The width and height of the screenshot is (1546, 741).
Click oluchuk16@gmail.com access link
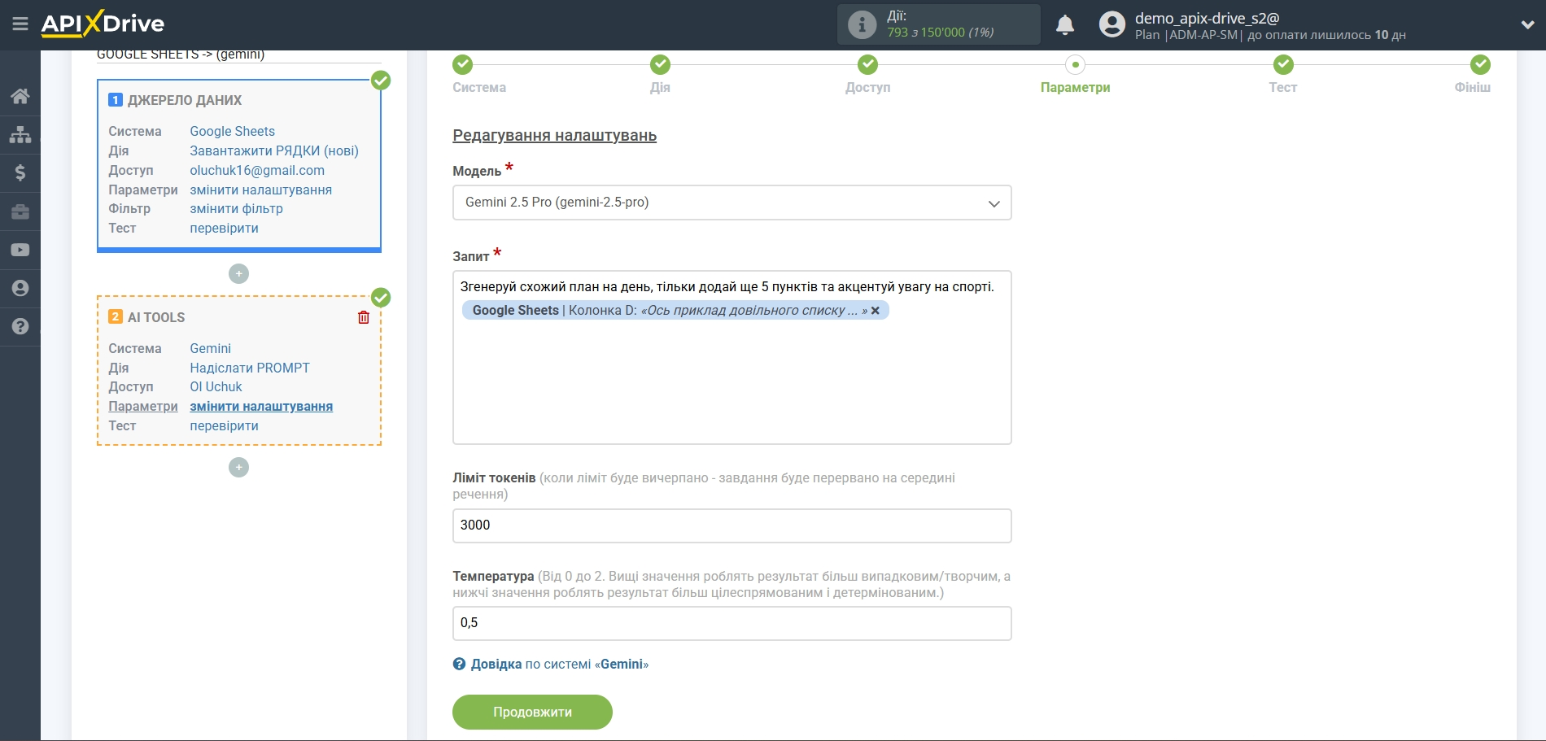pos(257,170)
